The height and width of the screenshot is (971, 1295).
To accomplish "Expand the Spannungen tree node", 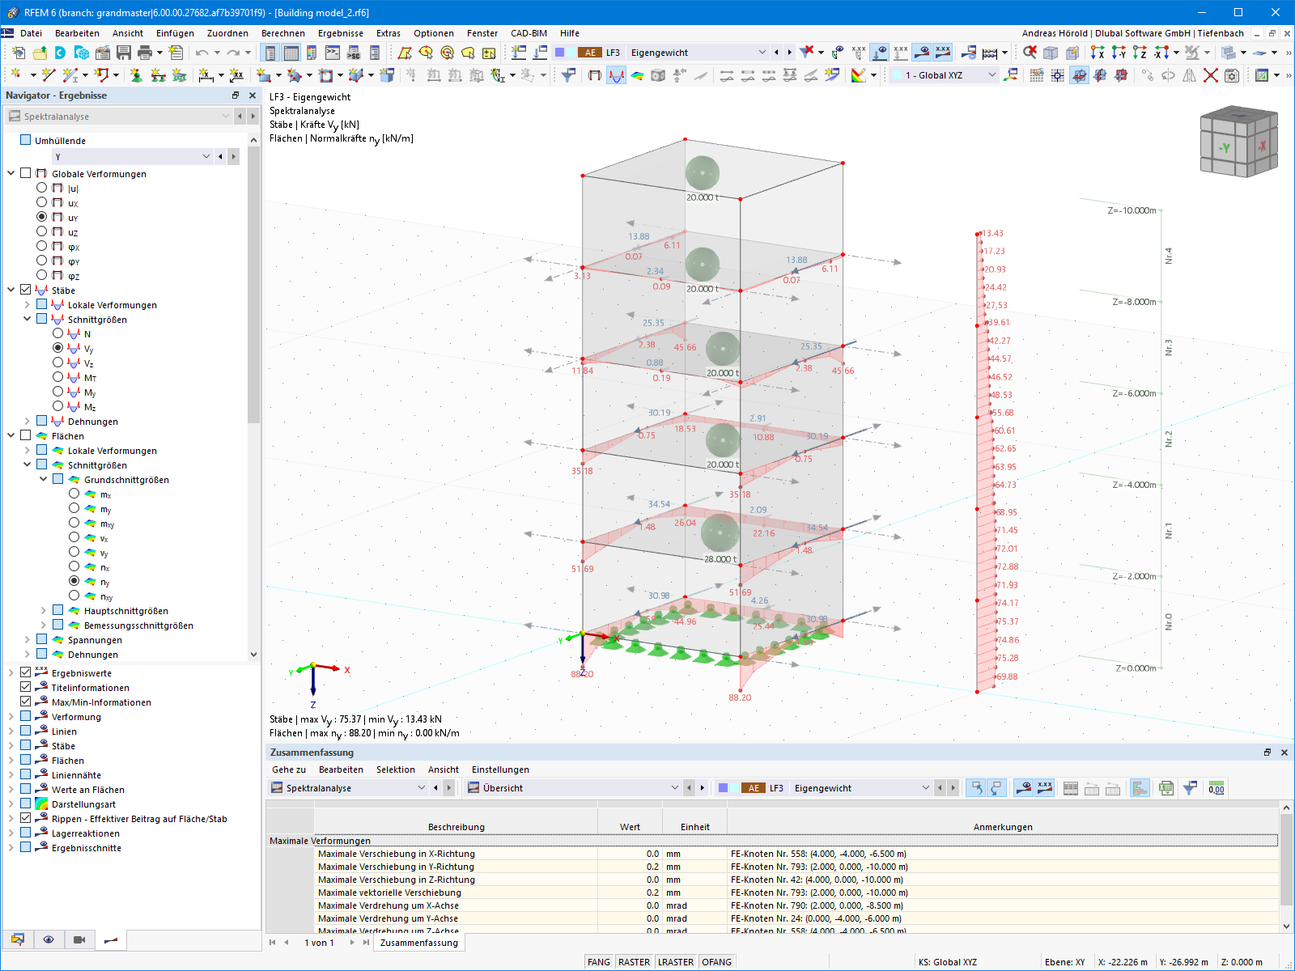I will (28, 640).
